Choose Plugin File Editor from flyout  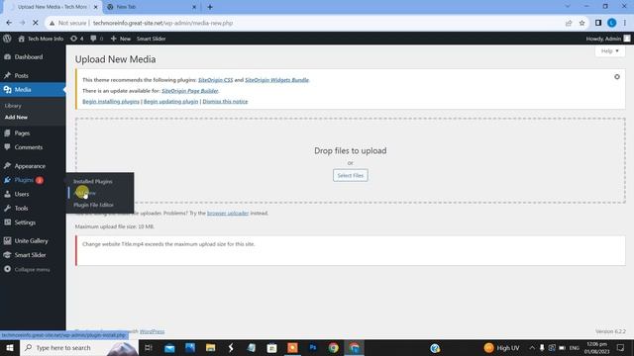tap(93, 205)
